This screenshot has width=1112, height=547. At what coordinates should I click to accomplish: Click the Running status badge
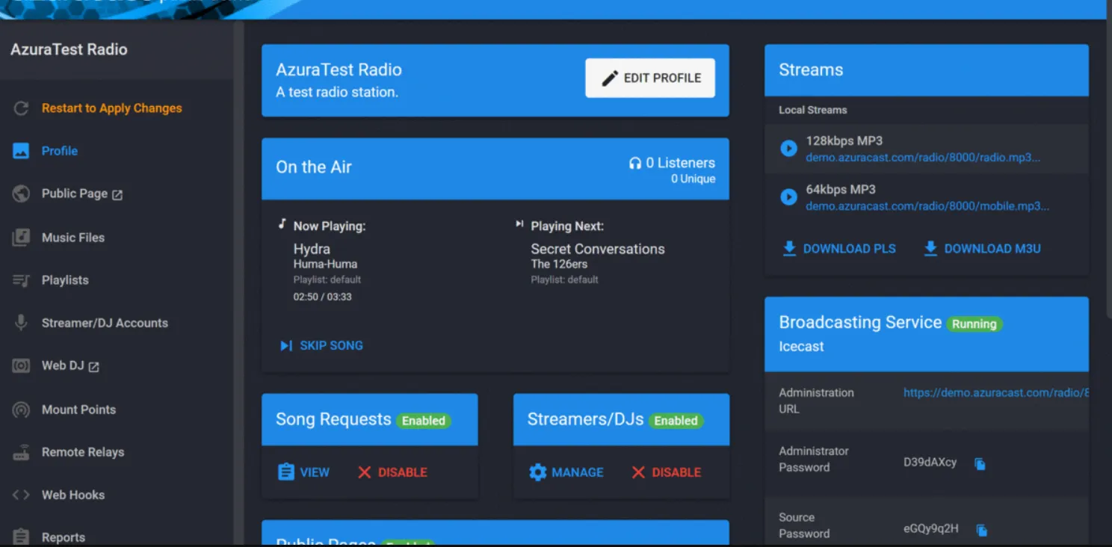pos(974,324)
